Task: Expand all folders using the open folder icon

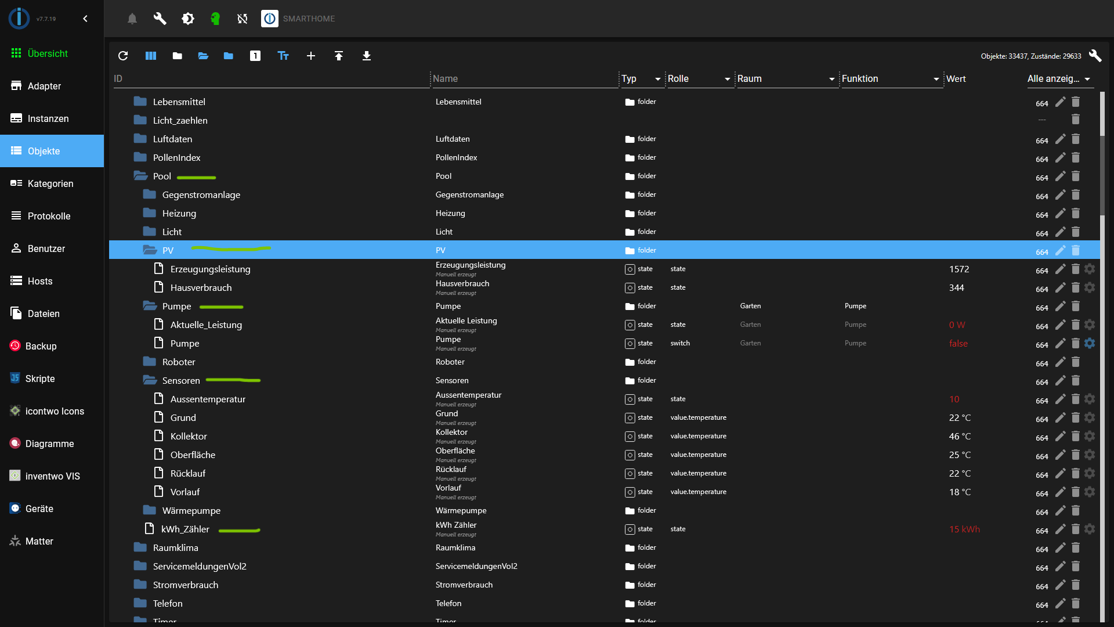Action: 202,56
